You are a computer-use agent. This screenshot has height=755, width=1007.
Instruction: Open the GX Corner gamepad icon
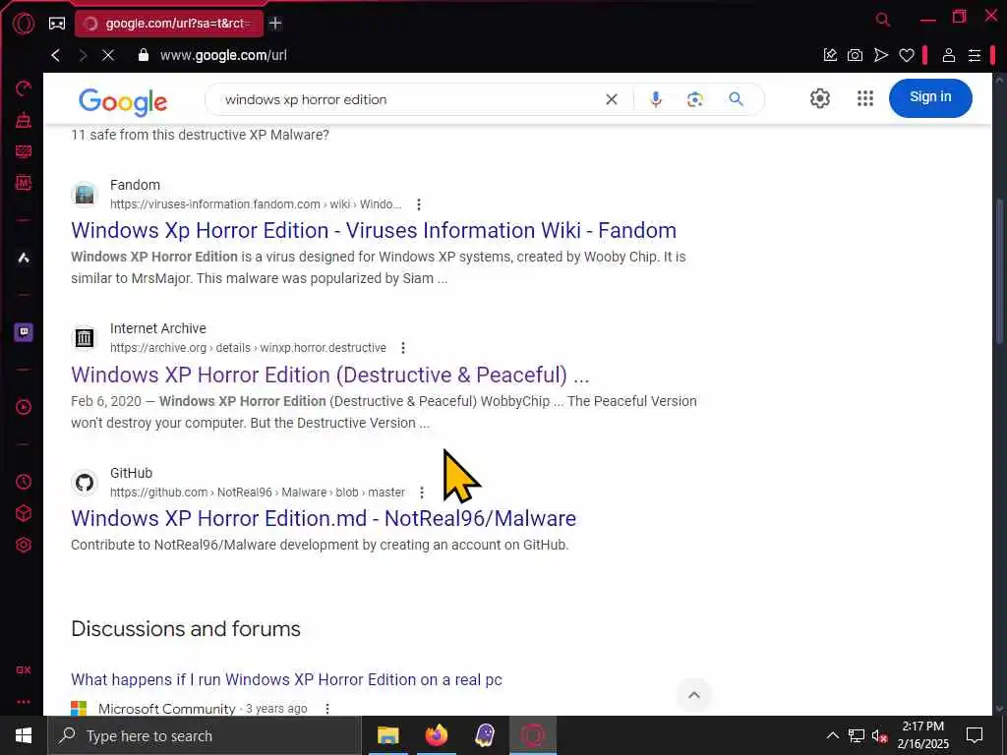click(x=56, y=24)
